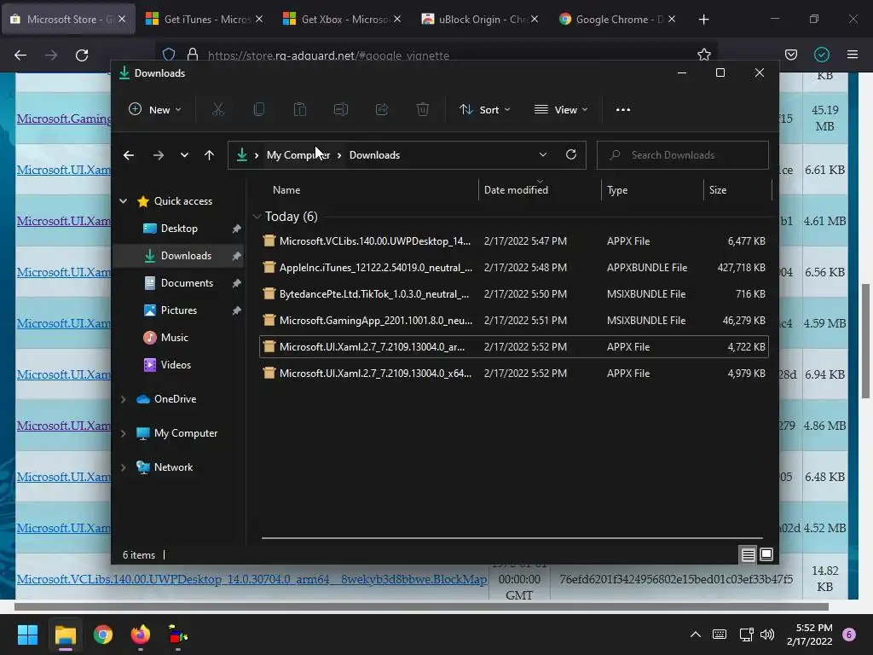Bookmark this page with the star icon

(703, 55)
